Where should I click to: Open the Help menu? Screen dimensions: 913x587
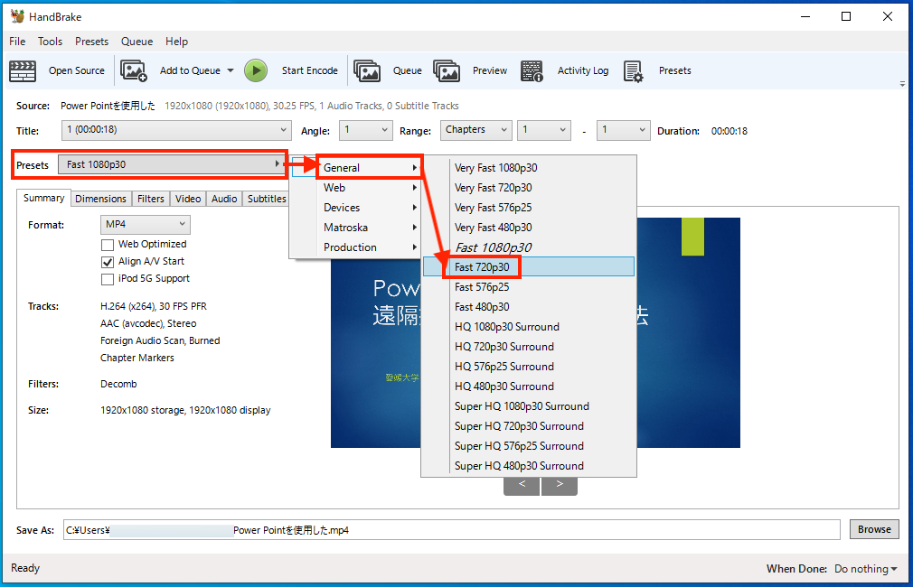pyautogui.click(x=176, y=42)
